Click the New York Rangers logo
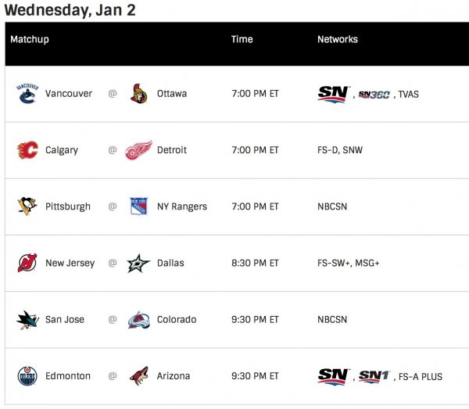Viewport: 469px width, 409px height. [138, 206]
